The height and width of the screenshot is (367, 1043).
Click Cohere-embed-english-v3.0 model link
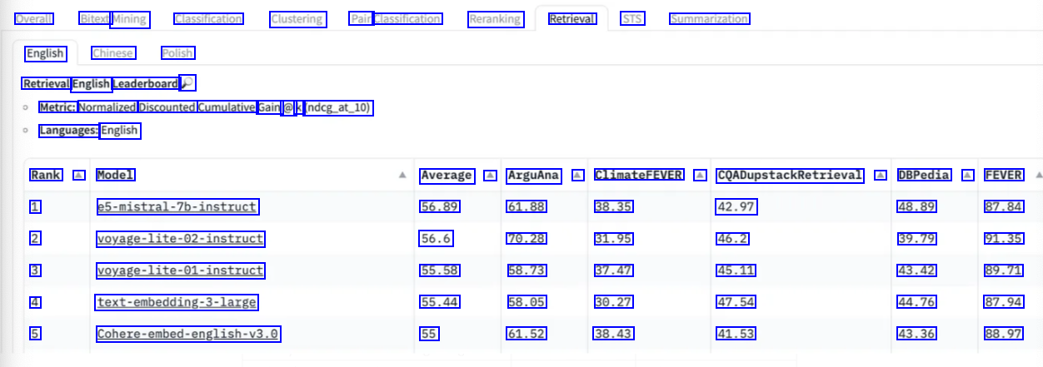click(x=187, y=334)
